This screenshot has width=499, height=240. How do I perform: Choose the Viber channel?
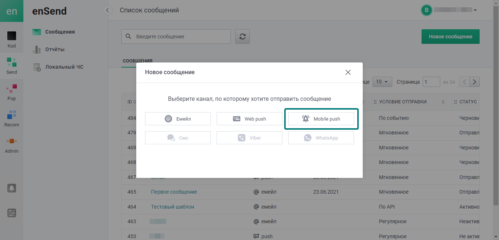pyautogui.click(x=249, y=138)
